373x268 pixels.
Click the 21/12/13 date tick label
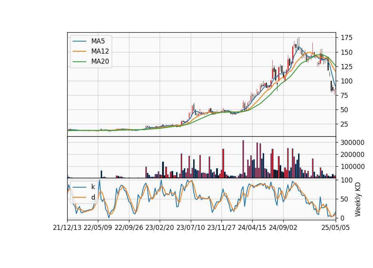pos(67,228)
